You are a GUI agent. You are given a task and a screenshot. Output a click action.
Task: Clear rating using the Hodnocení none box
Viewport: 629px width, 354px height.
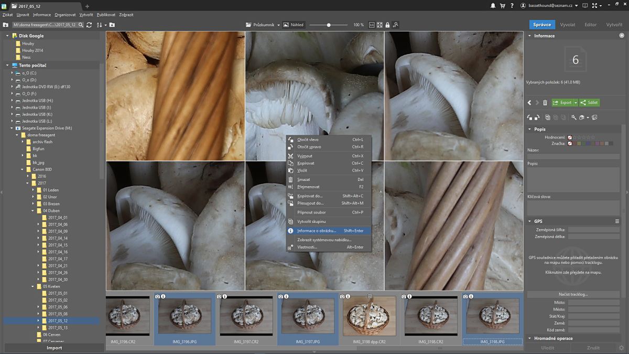[x=570, y=137]
